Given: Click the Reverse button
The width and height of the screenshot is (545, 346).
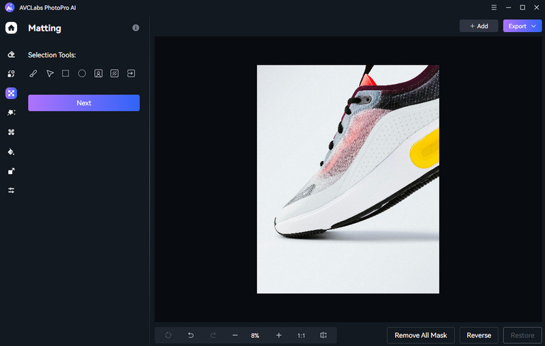Looking at the screenshot, I should (479, 335).
